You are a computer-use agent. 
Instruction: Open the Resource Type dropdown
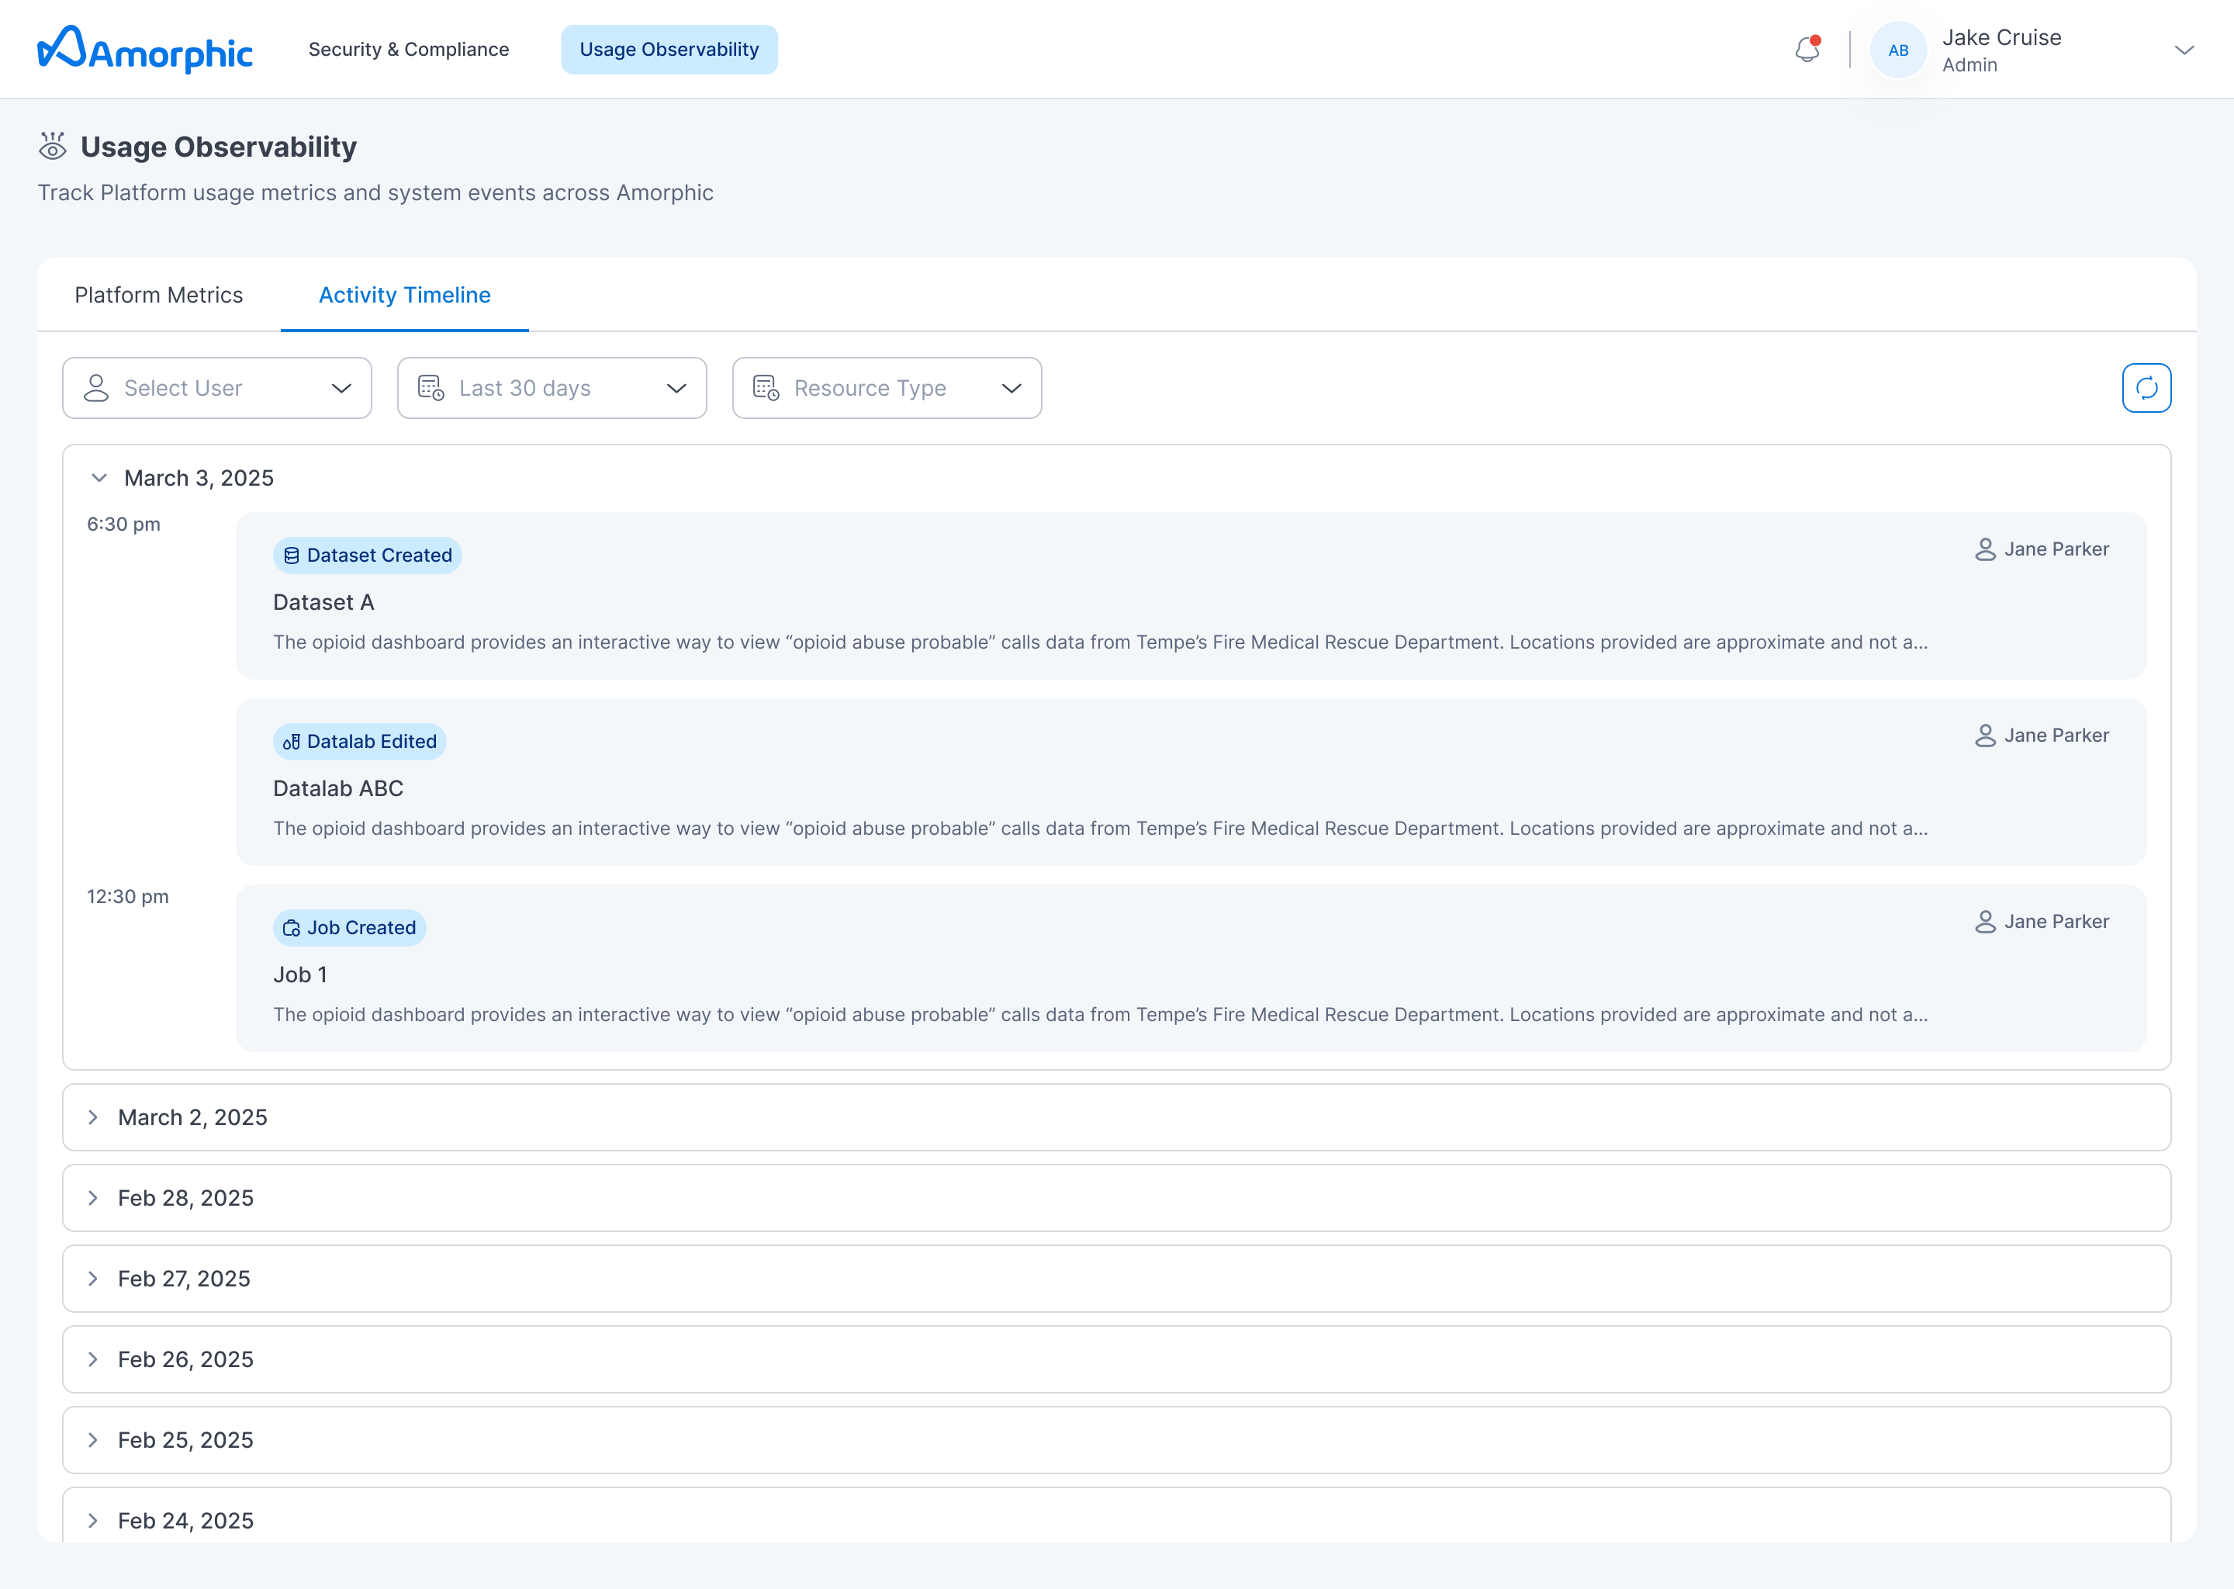(x=887, y=389)
